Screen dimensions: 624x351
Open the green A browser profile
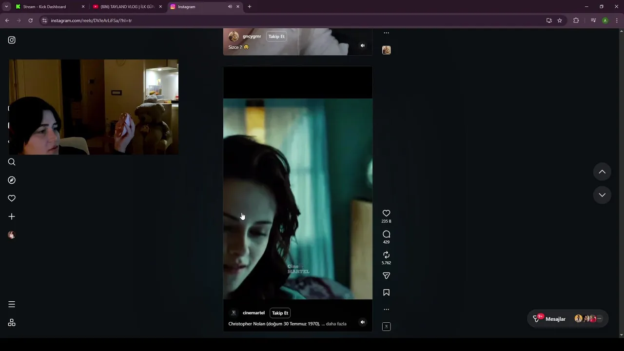pyautogui.click(x=605, y=20)
